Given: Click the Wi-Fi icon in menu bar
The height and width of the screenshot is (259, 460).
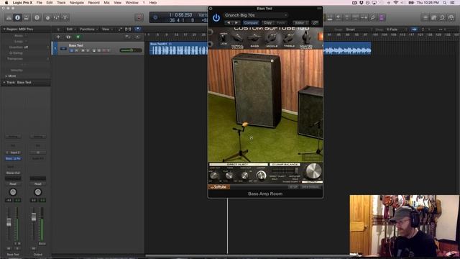Looking at the screenshot, I should pyautogui.click(x=396, y=3).
